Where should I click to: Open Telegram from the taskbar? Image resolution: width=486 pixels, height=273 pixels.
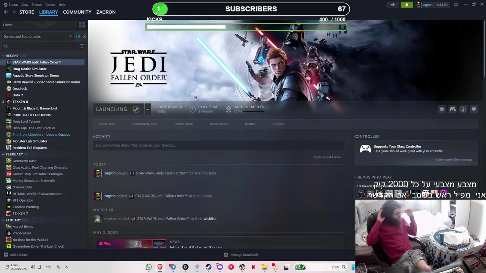(x=173, y=267)
